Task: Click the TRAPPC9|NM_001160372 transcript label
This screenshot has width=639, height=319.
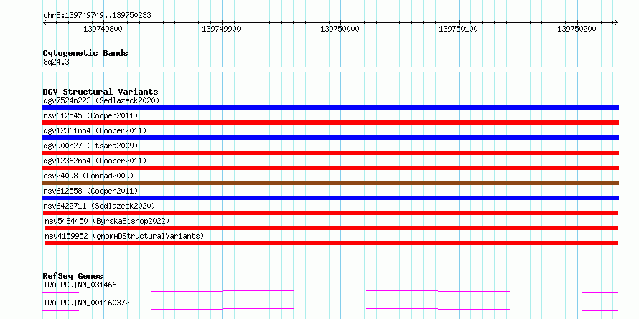Action: tap(86, 303)
